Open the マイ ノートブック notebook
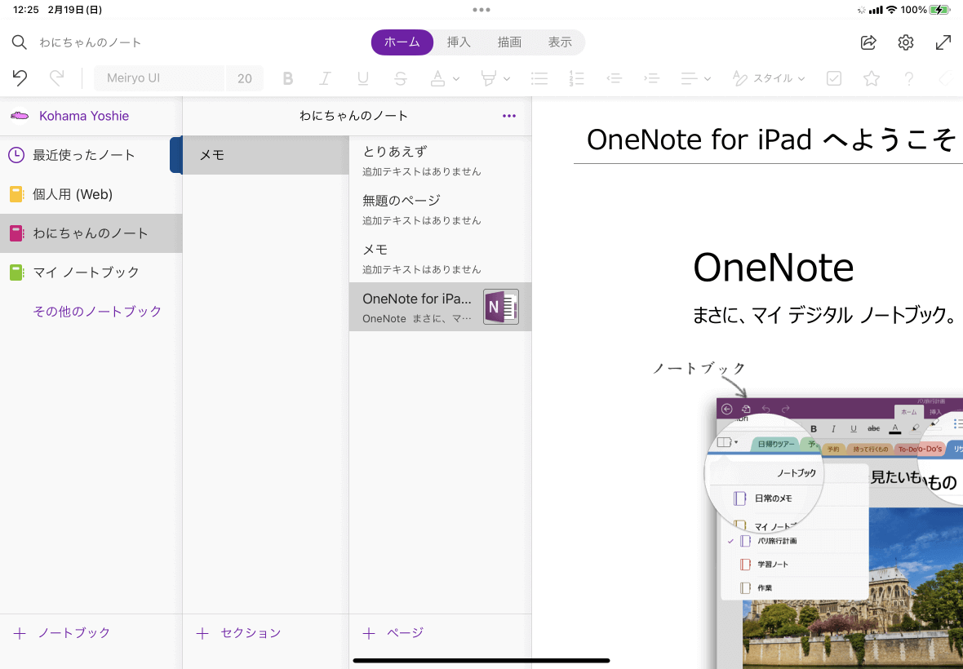The image size is (963, 669). [91, 272]
